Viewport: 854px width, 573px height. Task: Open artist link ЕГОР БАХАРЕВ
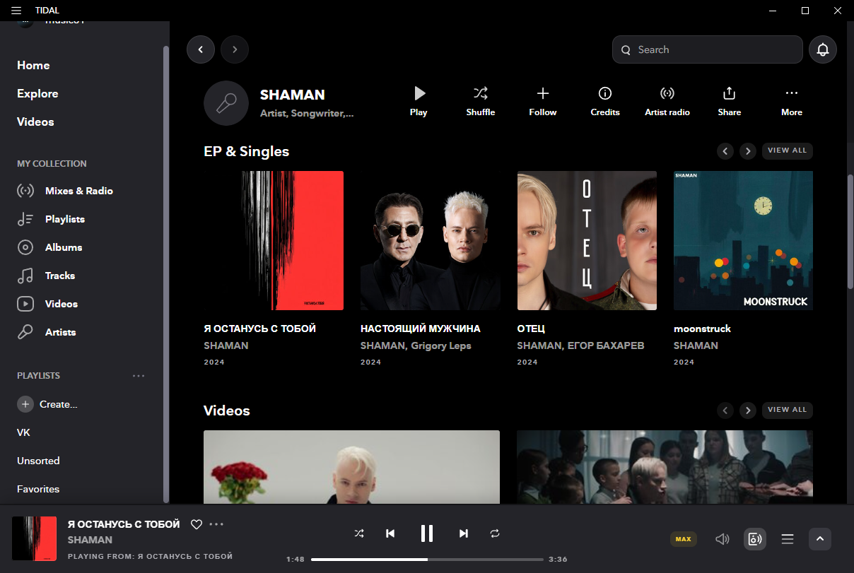tap(604, 345)
